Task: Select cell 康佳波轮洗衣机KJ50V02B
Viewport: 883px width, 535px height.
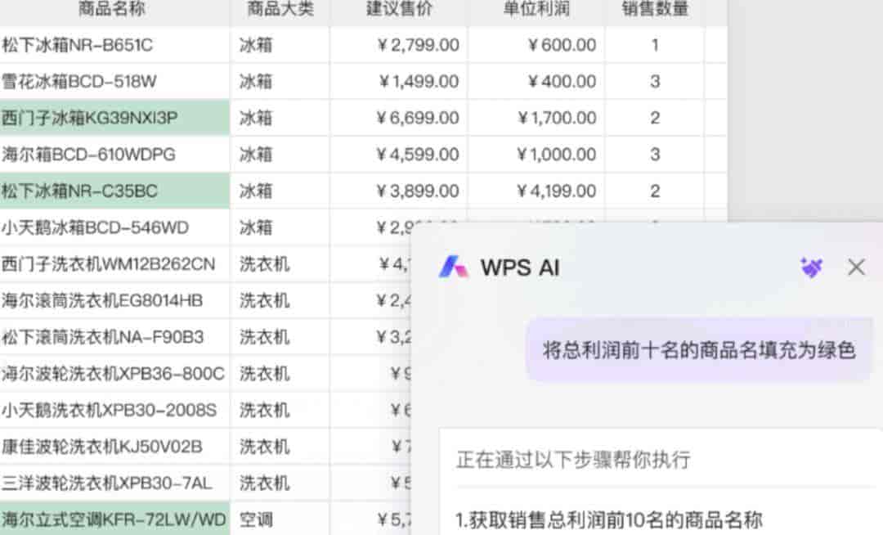Action: point(114,447)
